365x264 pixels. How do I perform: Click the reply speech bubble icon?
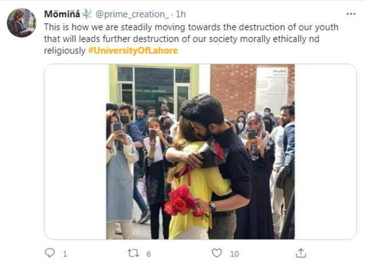(x=50, y=253)
